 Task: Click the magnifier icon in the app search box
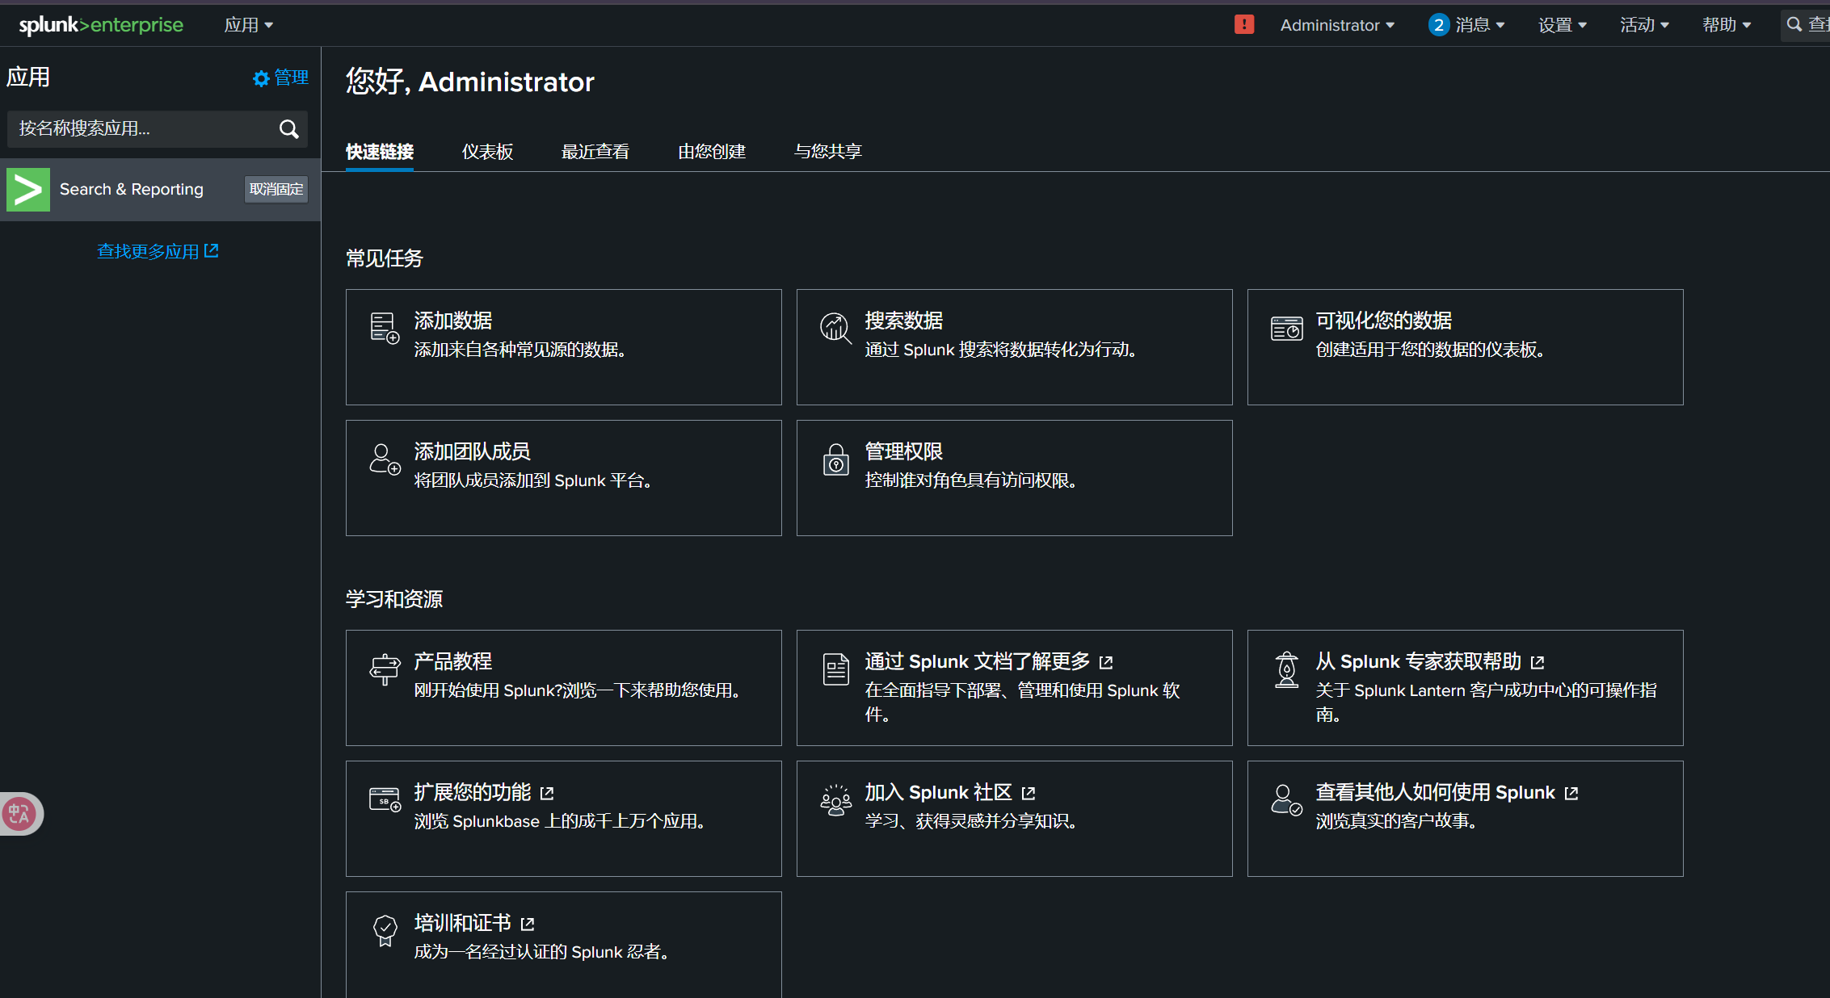pos(288,129)
